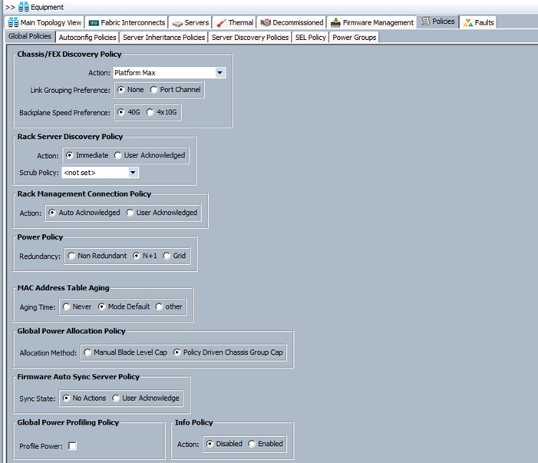Click the Backplane Speed Preference label
The image size is (538, 463).
64,113
